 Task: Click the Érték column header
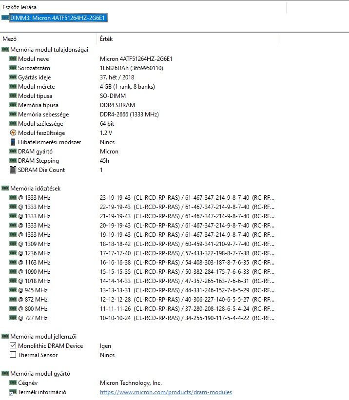(106, 39)
